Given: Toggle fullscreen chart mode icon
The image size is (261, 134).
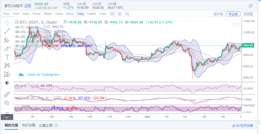Looking at the screenshot, I should [127, 14].
